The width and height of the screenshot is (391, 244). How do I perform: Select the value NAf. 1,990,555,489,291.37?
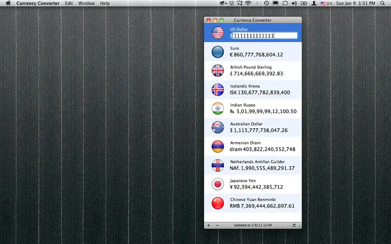point(262,168)
